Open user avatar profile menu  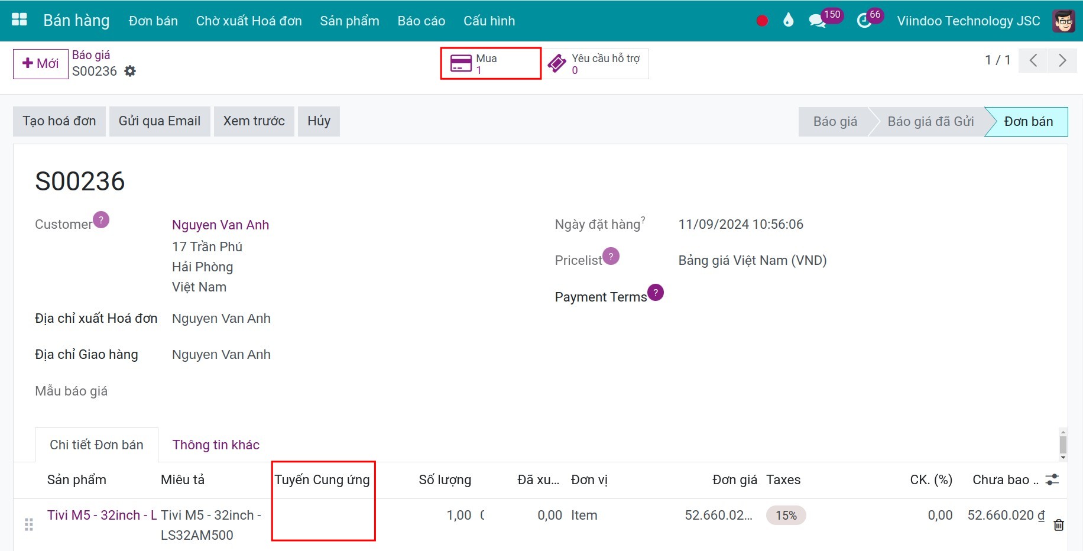point(1063,21)
